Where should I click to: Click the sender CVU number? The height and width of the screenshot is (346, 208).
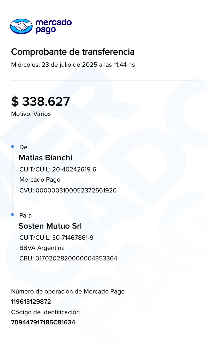(x=68, y=190)
